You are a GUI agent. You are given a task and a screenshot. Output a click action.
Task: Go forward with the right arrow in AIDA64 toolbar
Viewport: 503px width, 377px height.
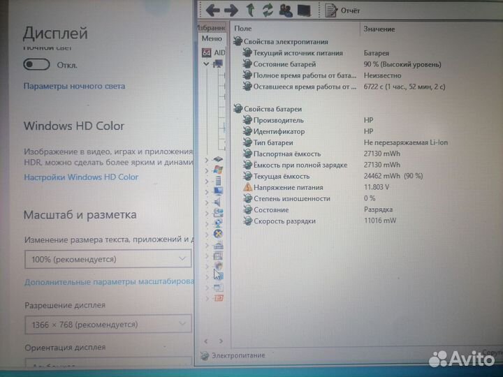(x=231, y=10)
